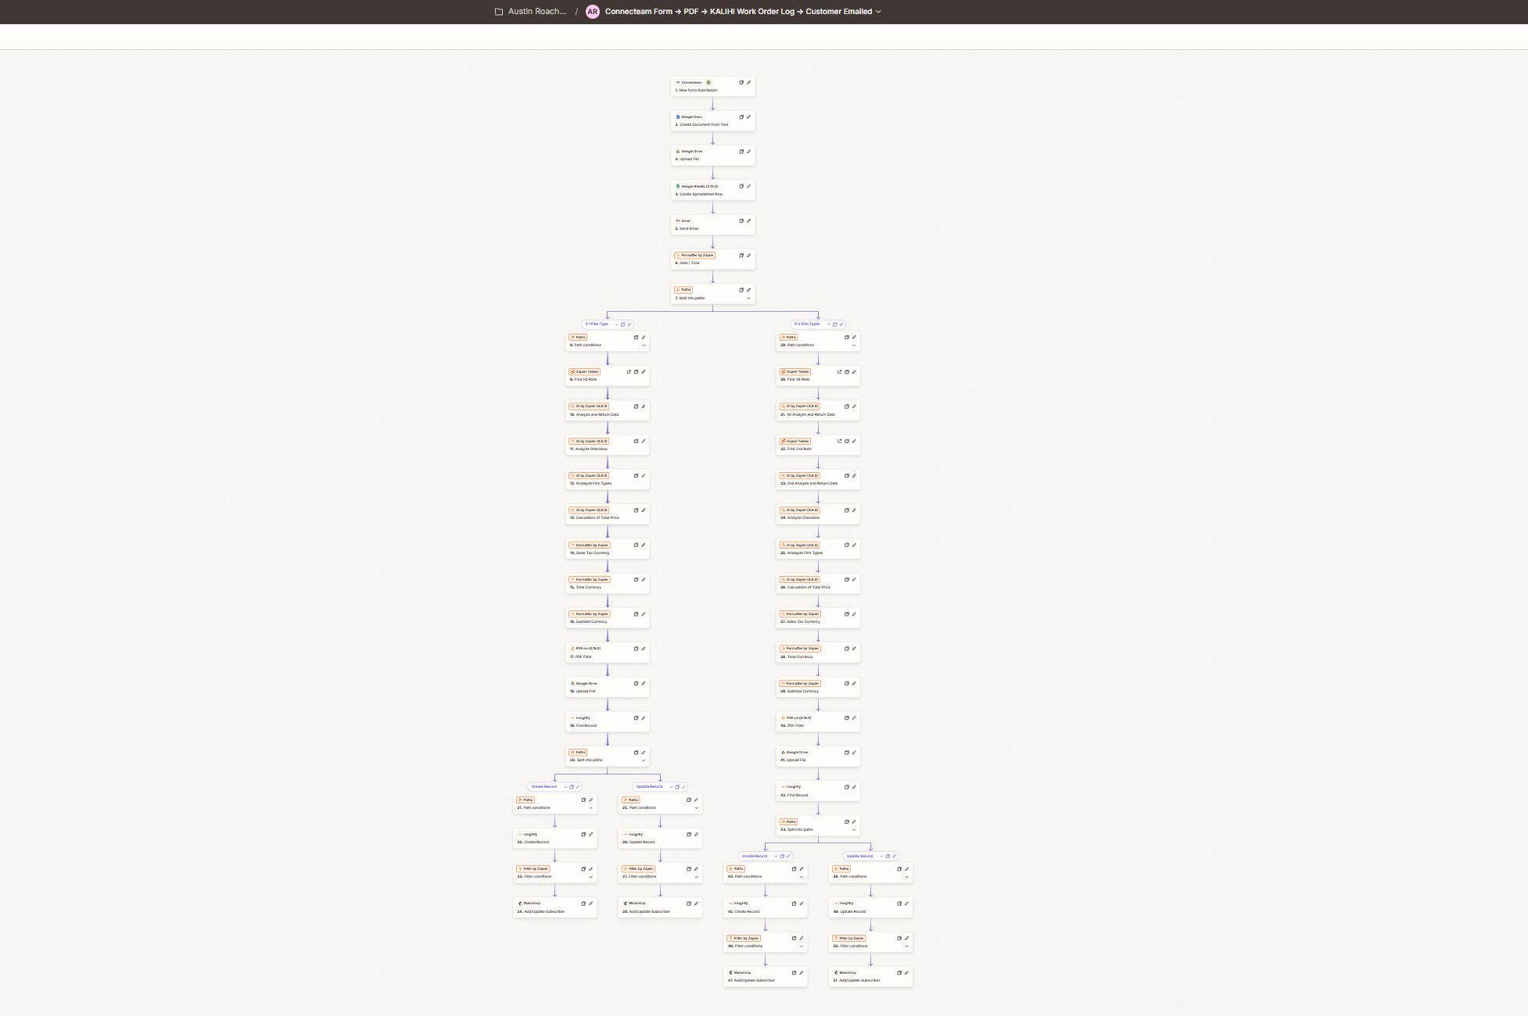Viewport: 1528px width, 1016px height.
Task: Expand the chevron on step 8 Path conditions
Action: point(644,345)
